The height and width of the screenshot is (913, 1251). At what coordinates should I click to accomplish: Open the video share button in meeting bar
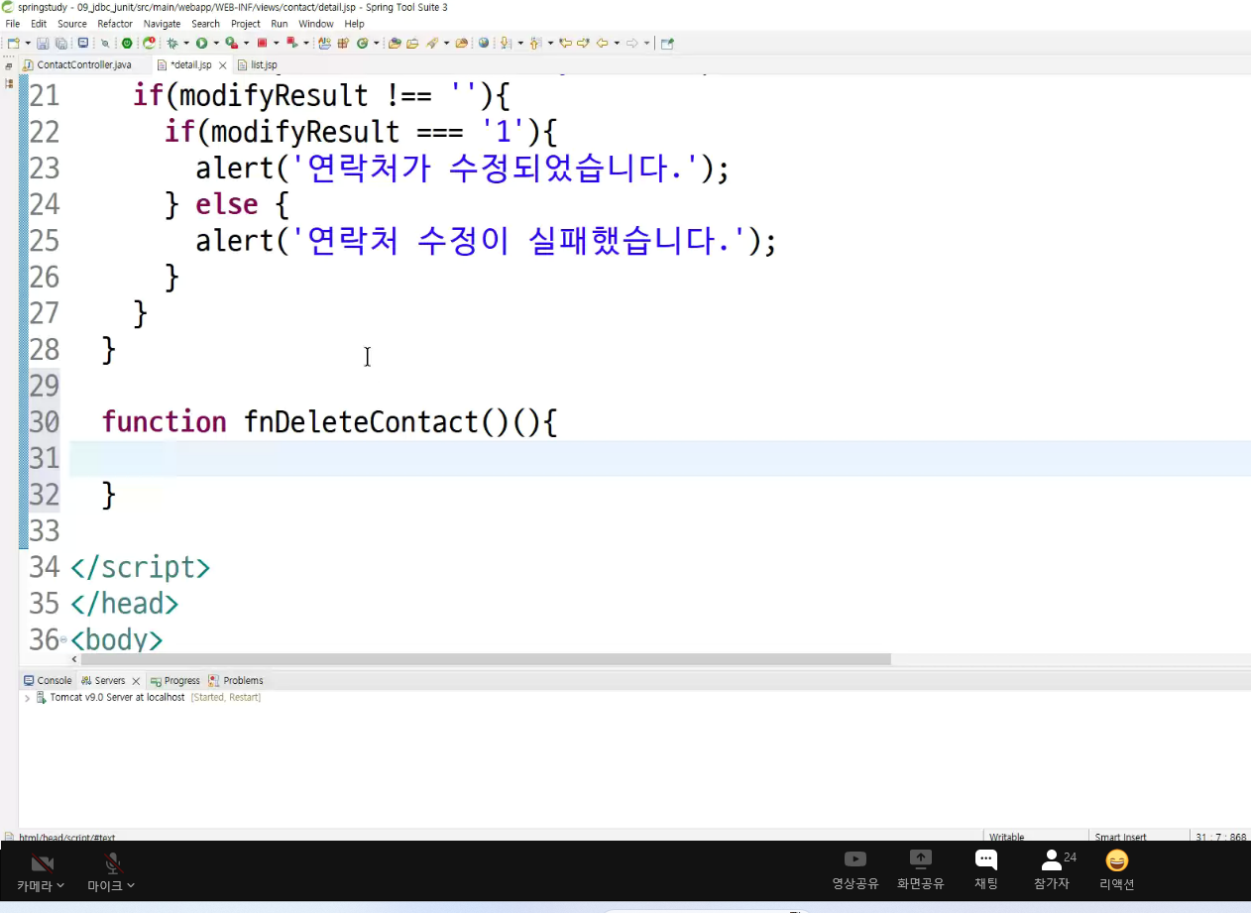(855, 869)
